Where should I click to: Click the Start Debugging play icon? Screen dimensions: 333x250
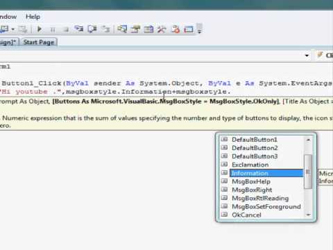coord(40,29)
